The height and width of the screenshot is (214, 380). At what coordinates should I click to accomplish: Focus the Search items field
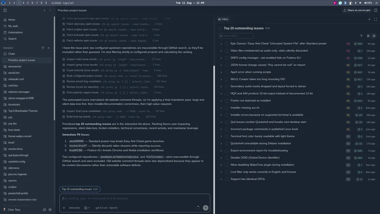[x=236, y=36]
